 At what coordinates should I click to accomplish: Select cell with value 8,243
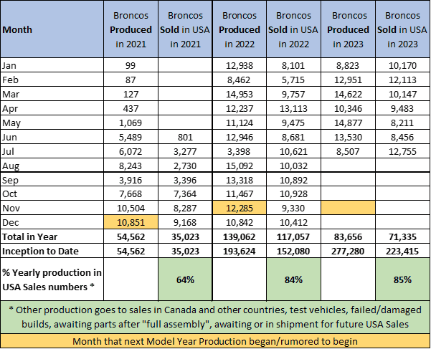point(131,166)
